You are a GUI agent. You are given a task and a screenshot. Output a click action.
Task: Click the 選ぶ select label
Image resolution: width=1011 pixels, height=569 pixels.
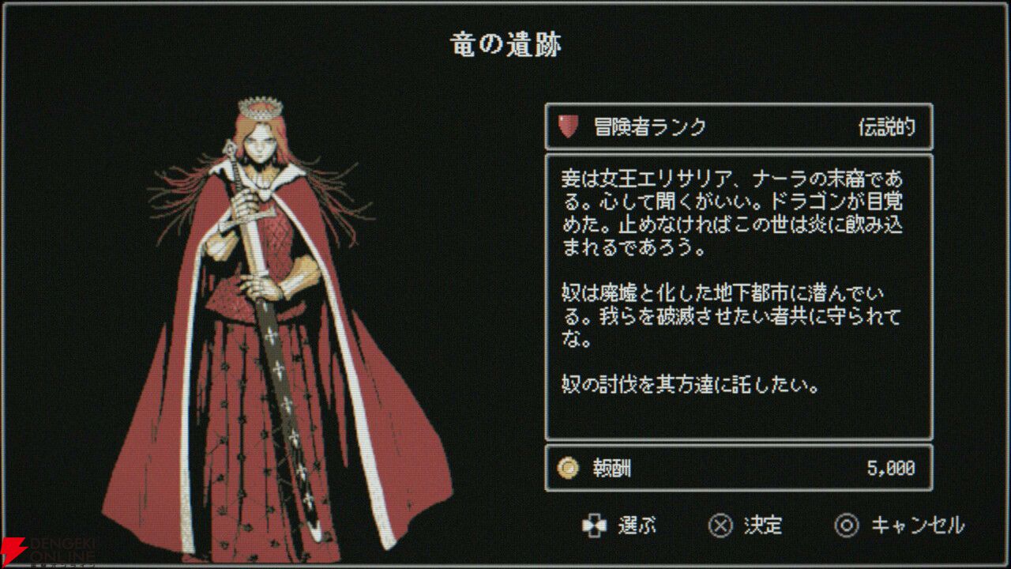coord(637,526)
